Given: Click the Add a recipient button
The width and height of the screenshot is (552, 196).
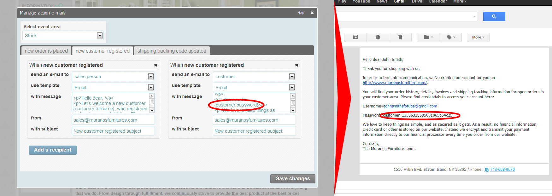Looking at the screenshot, I should 53,150.
